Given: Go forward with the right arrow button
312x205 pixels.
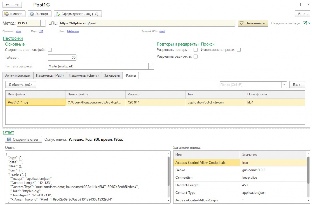Looking at the screenshot, I should [x=17, y=5].
